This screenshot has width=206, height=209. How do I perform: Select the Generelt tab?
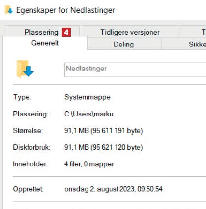click(45, 43)
